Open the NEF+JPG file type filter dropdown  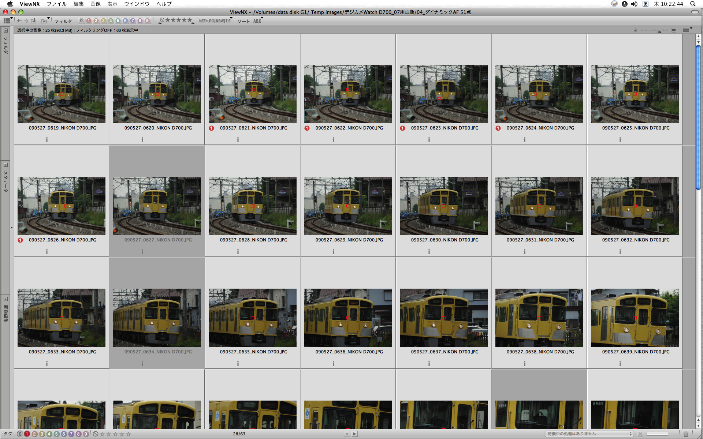[215, 21]
